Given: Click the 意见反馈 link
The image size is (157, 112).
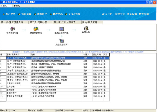Looking at the screenshot, I should click(132, 14).
